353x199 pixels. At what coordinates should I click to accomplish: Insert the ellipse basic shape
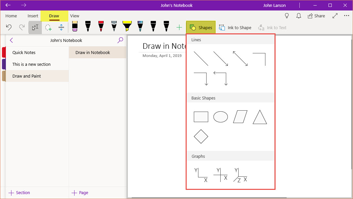click(221, 117)
